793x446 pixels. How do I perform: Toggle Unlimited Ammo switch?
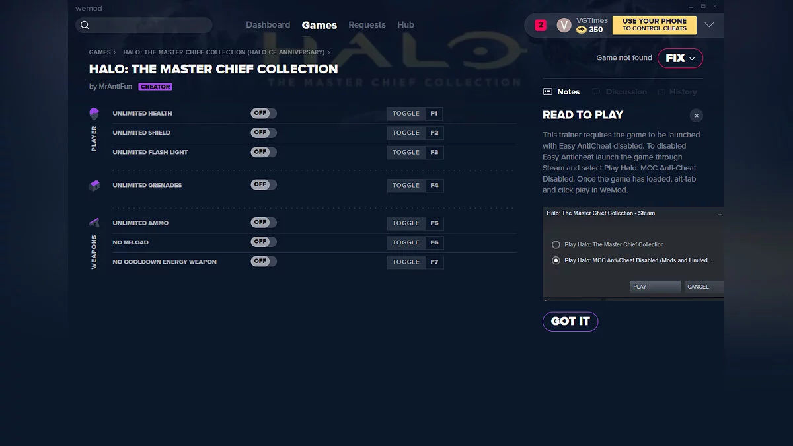pos(264,223)
